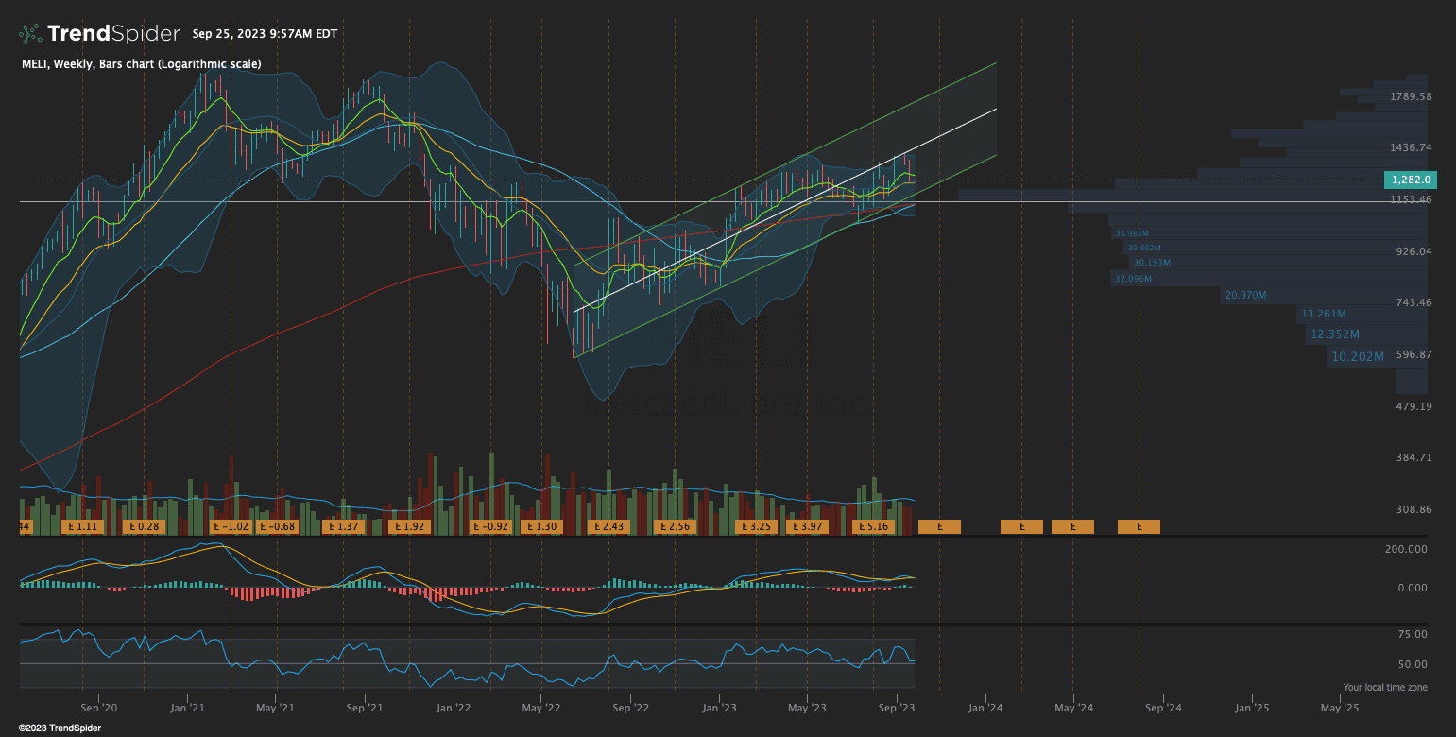Image resolution: width=1456 pixels, height=737 pixels.
Task: Select the 20.970M volume profile bar
Action: click(x=1245, y=296)
